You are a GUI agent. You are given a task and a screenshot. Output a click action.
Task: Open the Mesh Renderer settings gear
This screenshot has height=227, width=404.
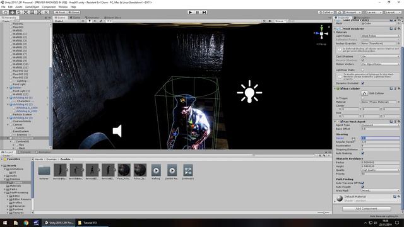coord(399,28)
